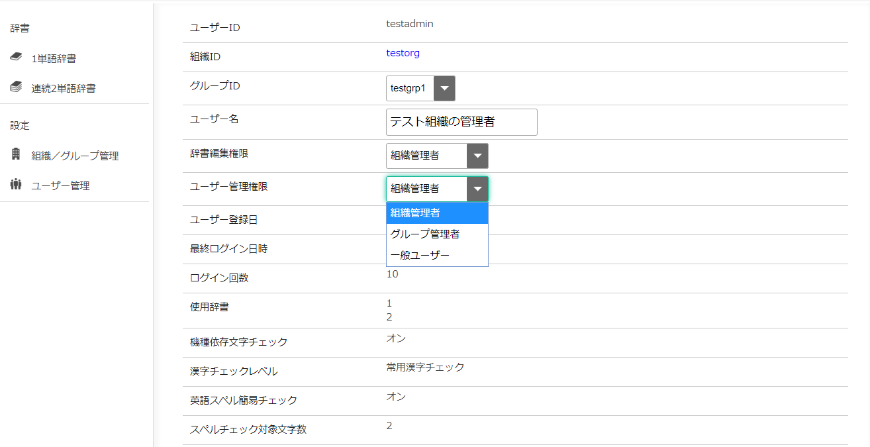This screenshot has height=447, width=870.
Task: Go to 組織／グループ管理 in the sidebar
Action: click(75, 156)
